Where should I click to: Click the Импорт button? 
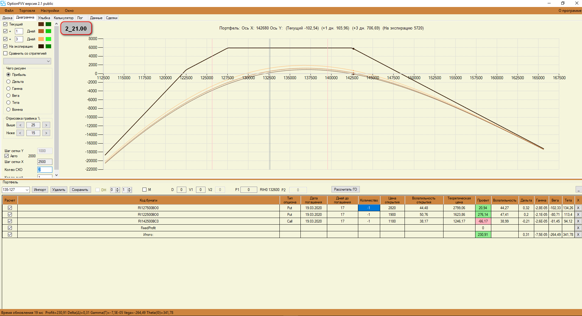tap(40, 190)
